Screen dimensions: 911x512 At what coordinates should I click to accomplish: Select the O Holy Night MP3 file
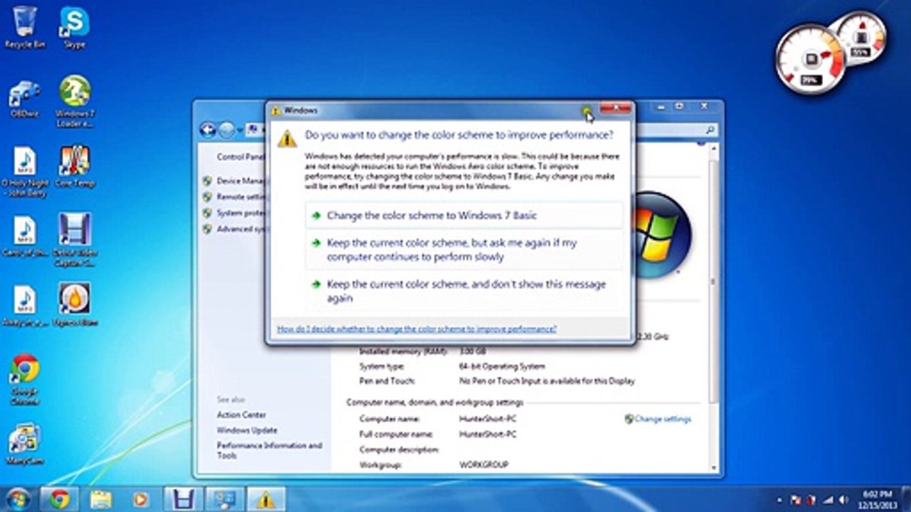[x=25, y=172]
